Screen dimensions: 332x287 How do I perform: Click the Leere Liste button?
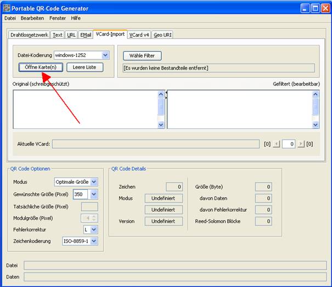click(85, 67)
